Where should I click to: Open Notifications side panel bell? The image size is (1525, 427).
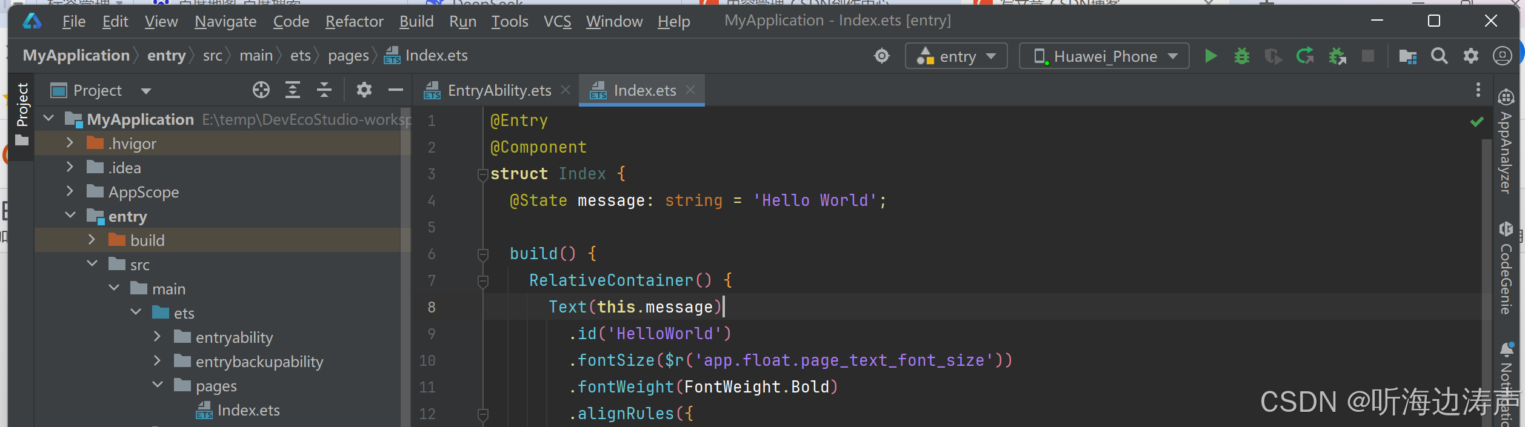[1507, 349]
